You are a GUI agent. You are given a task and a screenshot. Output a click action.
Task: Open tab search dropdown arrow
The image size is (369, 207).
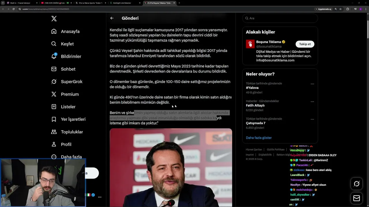(x=3, y=3)
